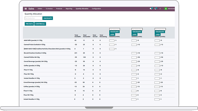Click the Total Served column header
The image size is (198, 111).
point(95,36)
